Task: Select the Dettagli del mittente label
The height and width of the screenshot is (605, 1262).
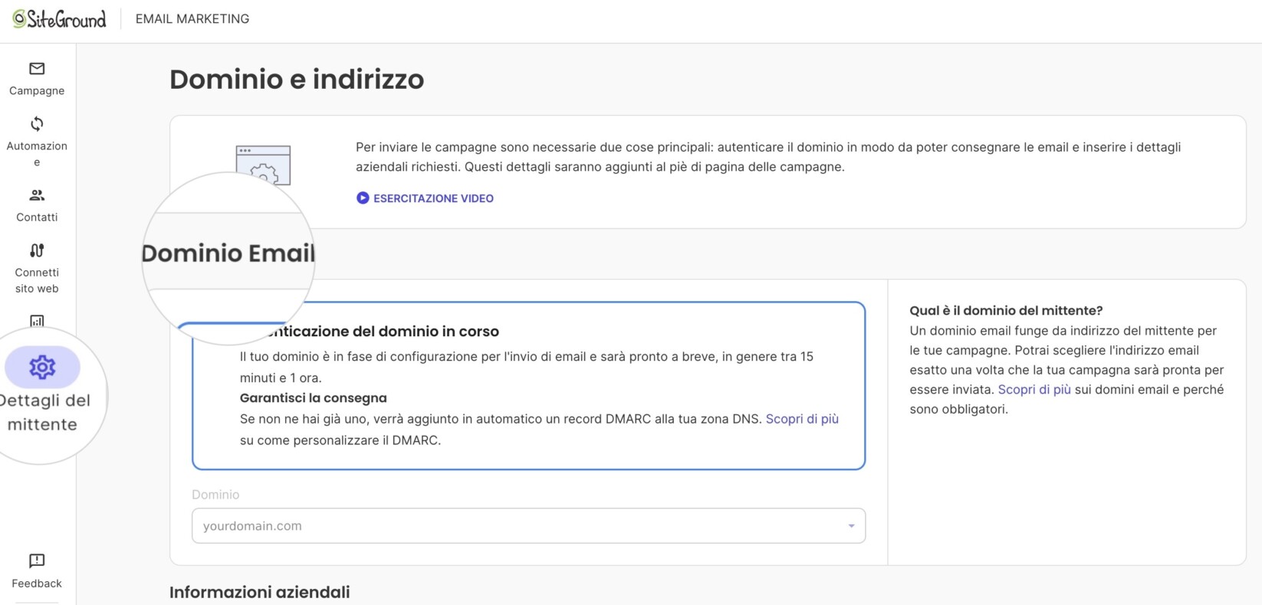Action: tap(42, 412)
